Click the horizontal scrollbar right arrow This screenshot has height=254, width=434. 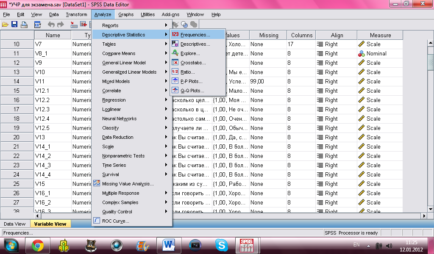[x=424, y=215]
